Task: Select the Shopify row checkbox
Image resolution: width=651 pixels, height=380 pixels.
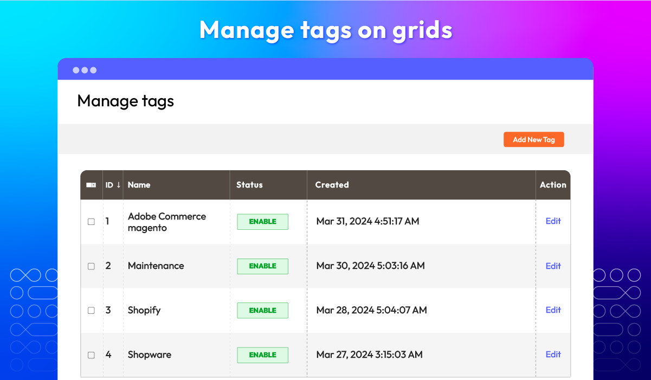Action: (91, 310)
